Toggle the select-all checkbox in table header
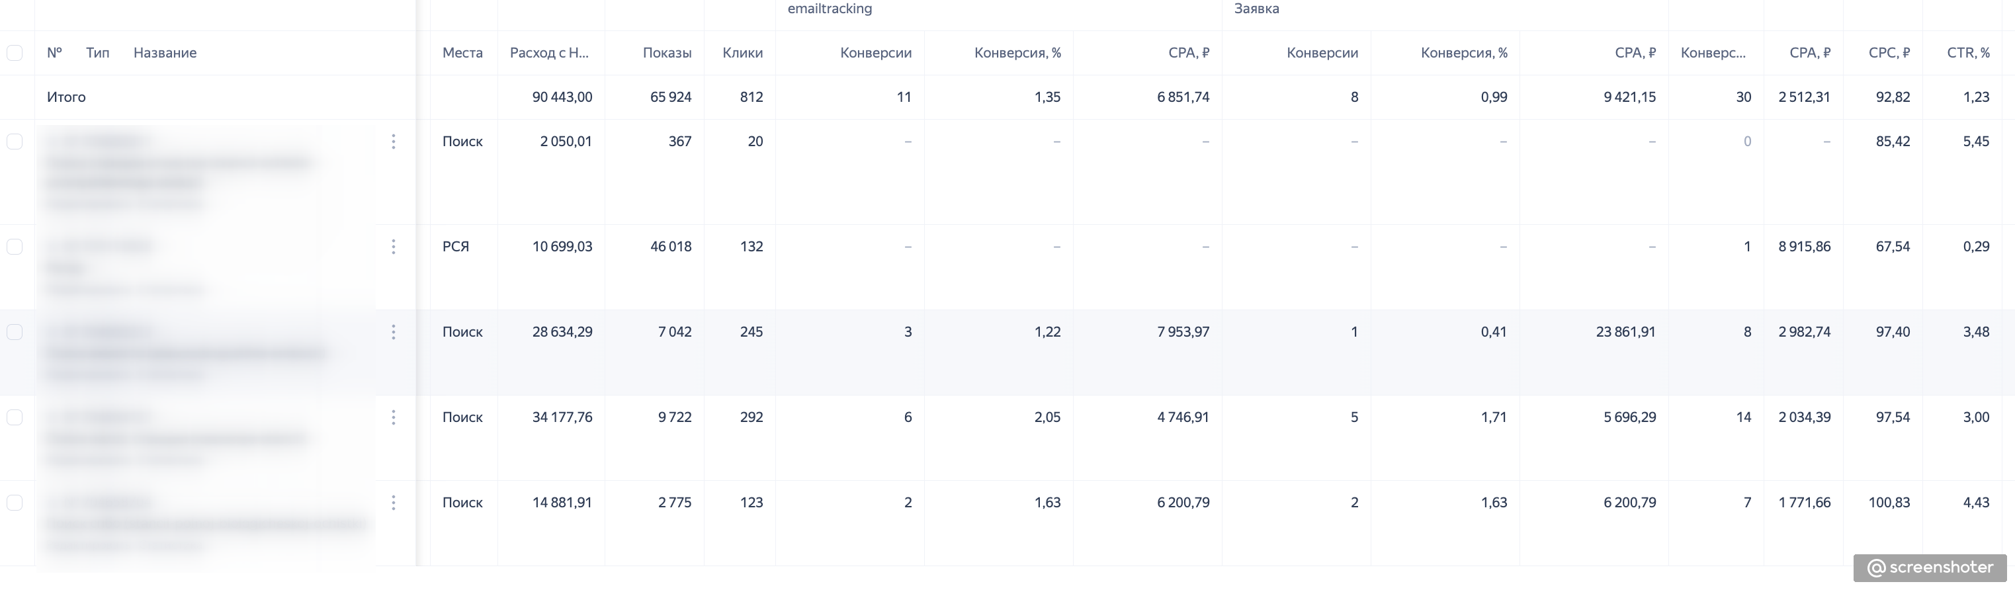This screenshot has height=590, width=2015. tap(15, 52)
